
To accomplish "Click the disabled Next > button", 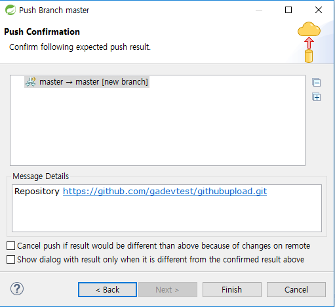I will 168,289.
